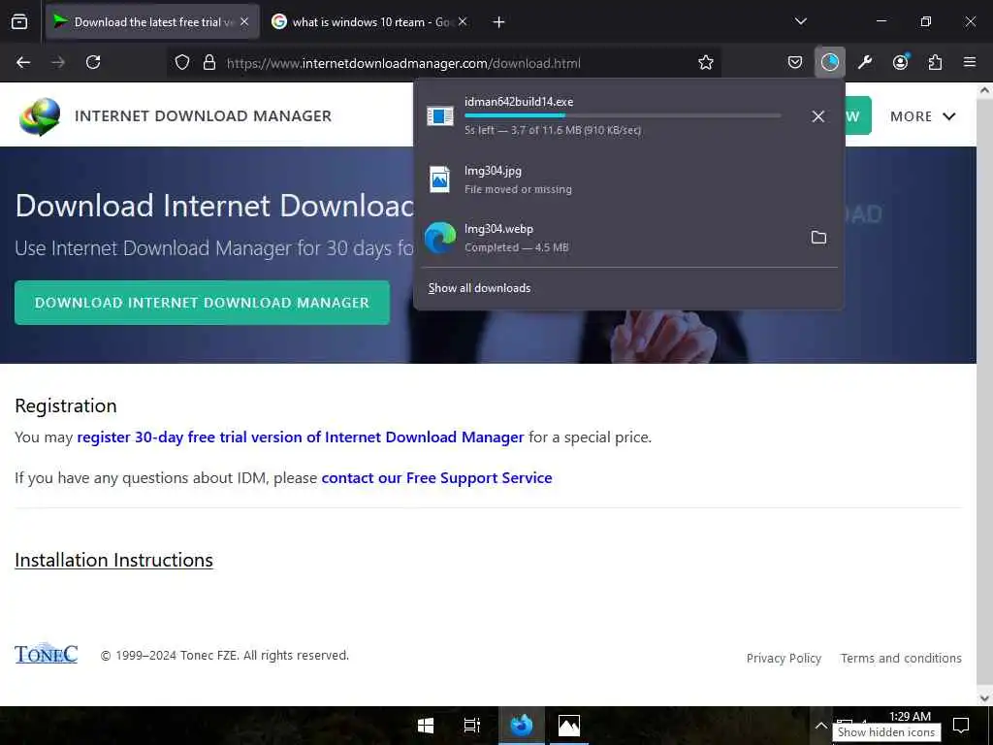Click the INTERNET DOWNLOAD MANAGER header text

(x=204, y=116)
